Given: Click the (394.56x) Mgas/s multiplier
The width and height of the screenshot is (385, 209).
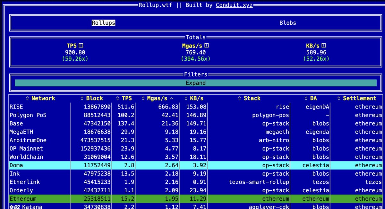Looking at the screenshot, I should pos(196,59).
